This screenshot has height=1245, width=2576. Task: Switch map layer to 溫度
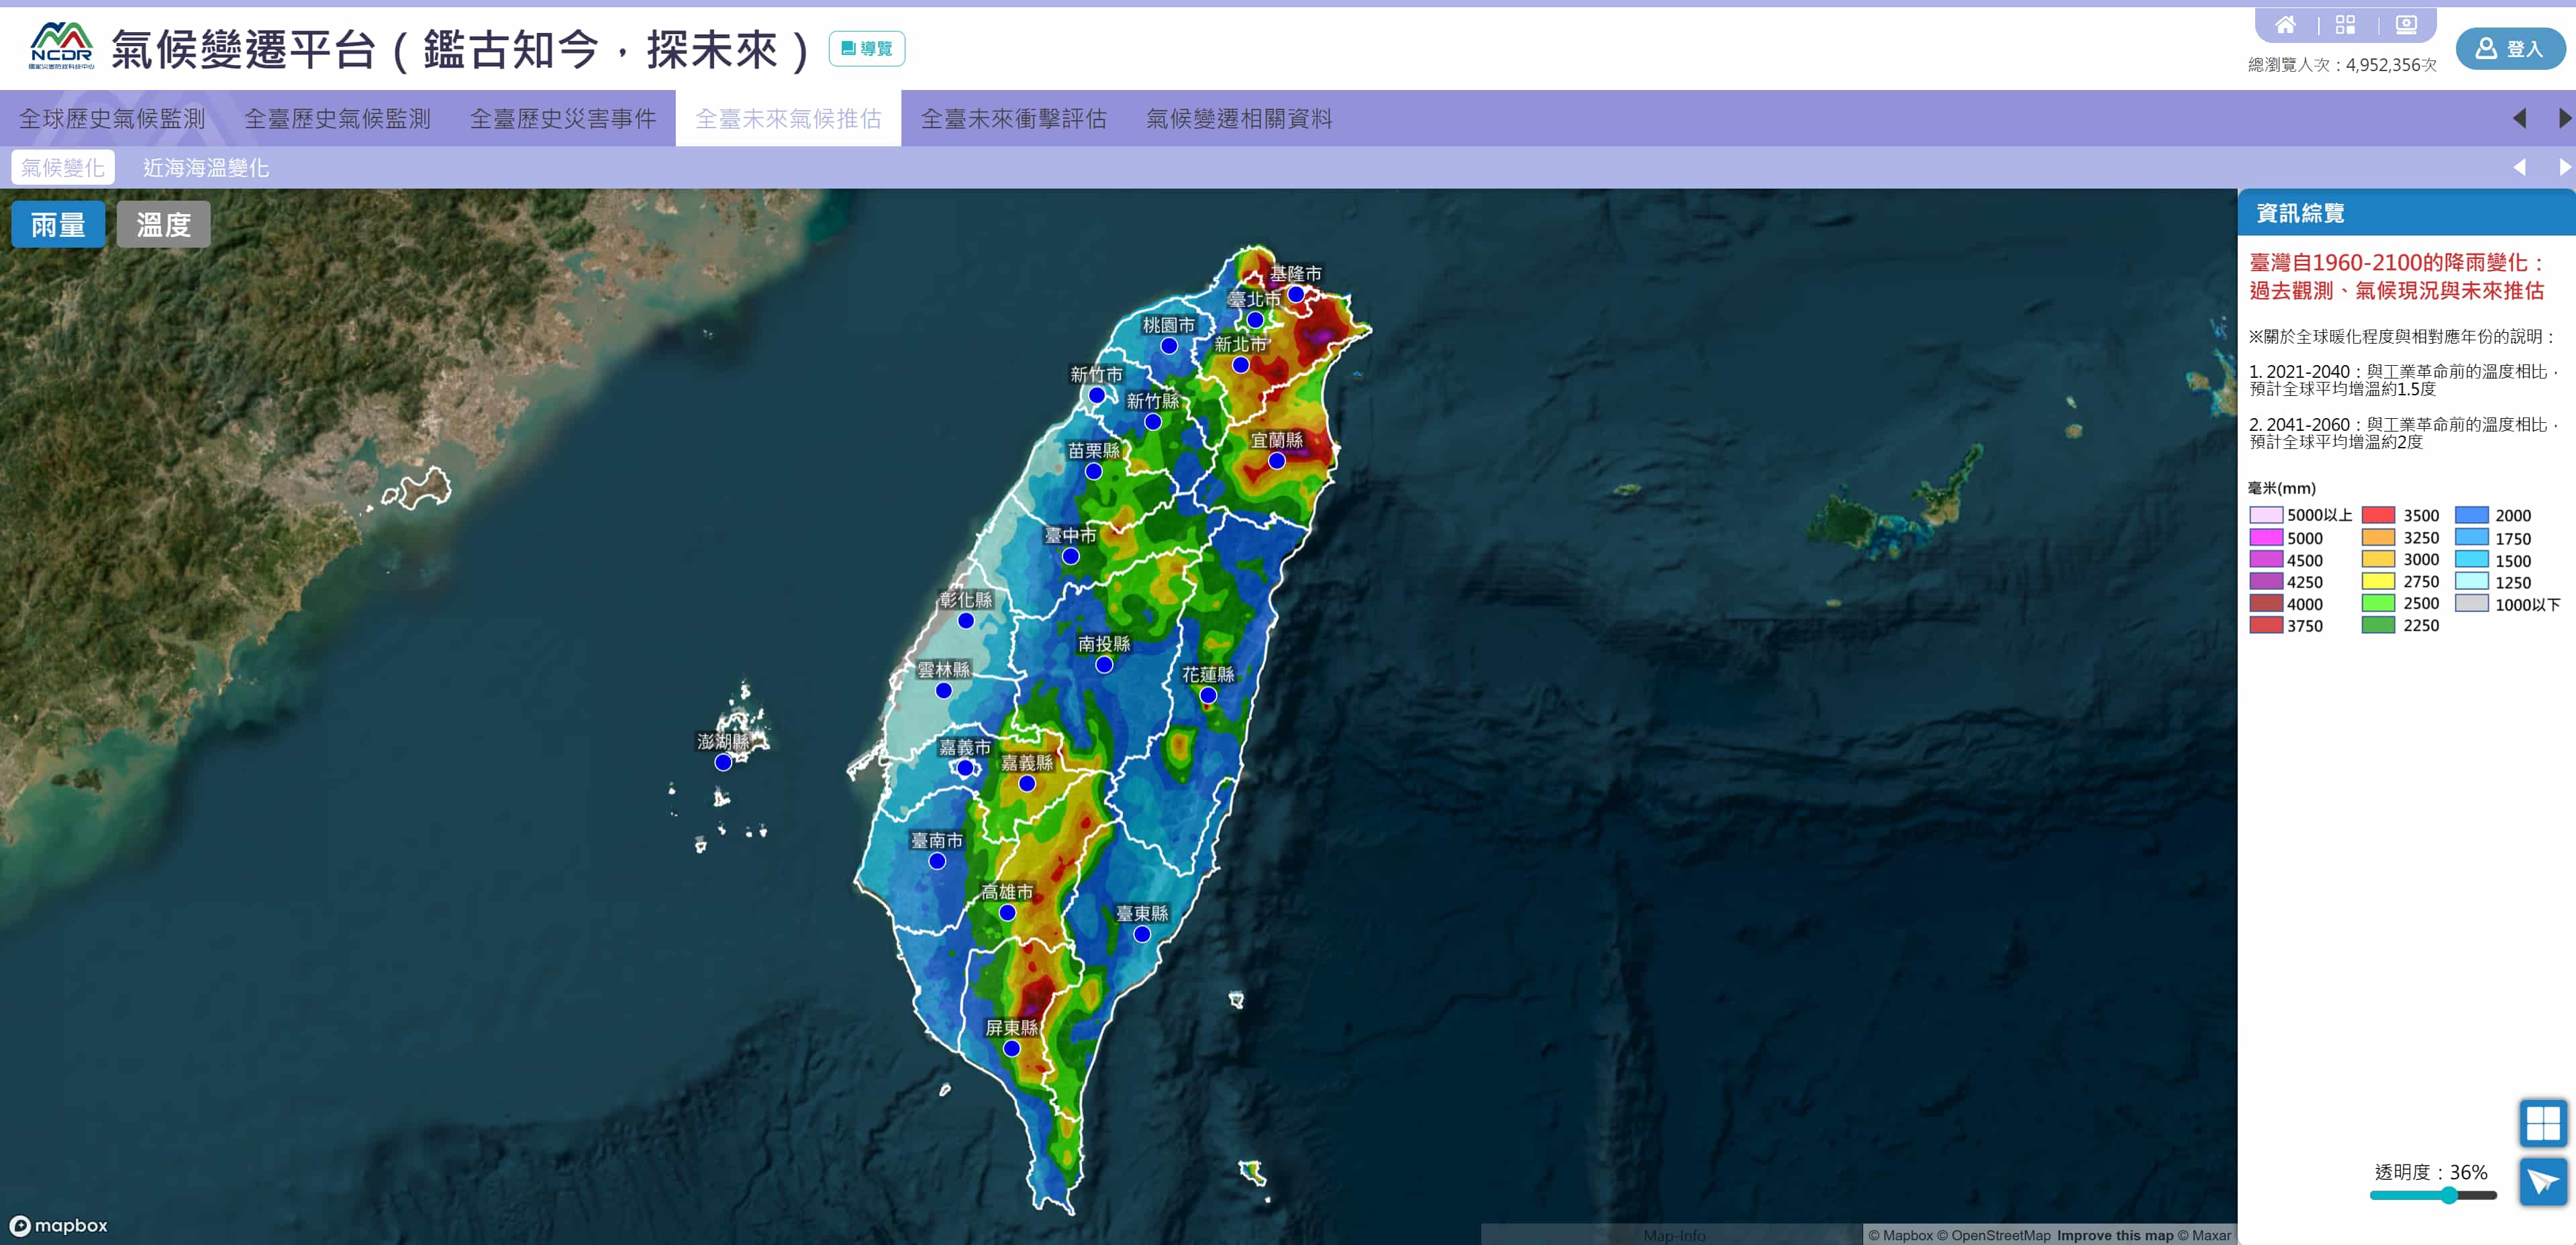click(x=163, y=224)
